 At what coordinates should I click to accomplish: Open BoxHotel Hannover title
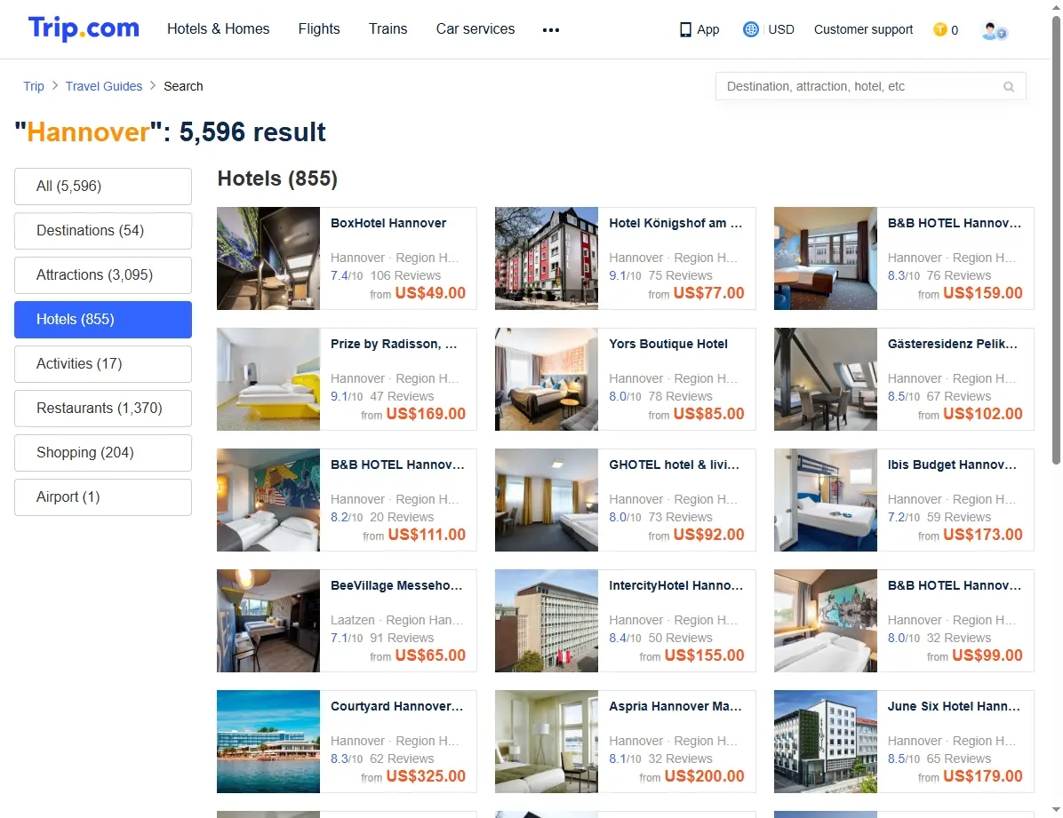pos(388,223)
